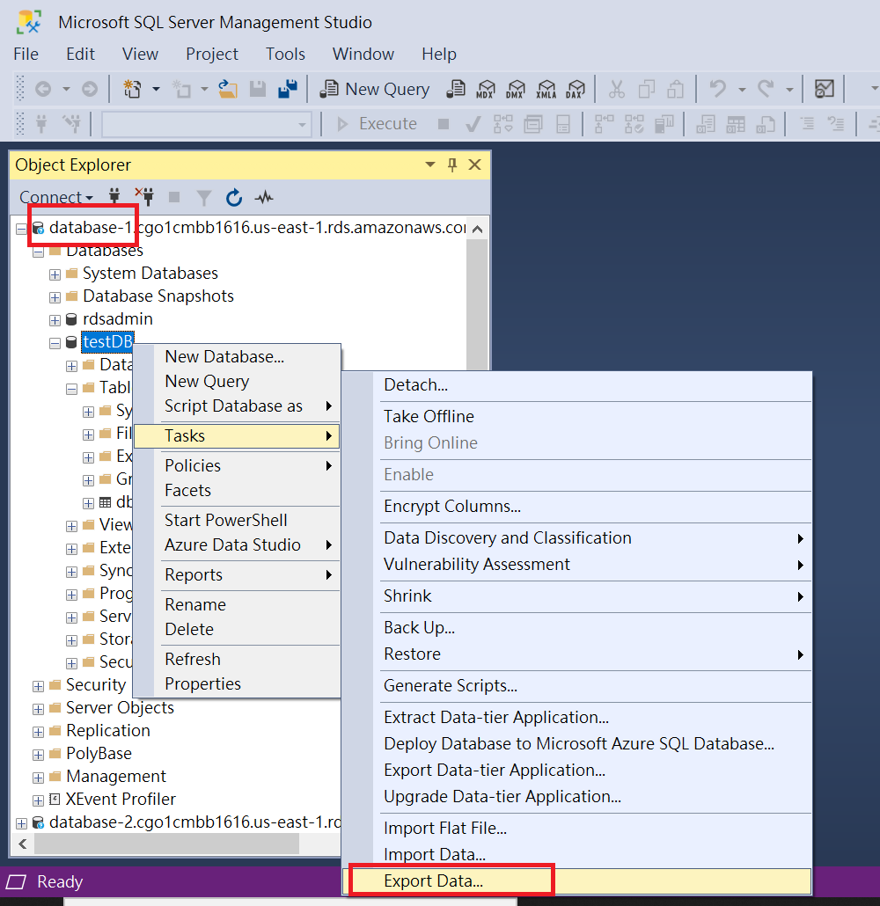Expand System Databases folder

click(55, 274)
